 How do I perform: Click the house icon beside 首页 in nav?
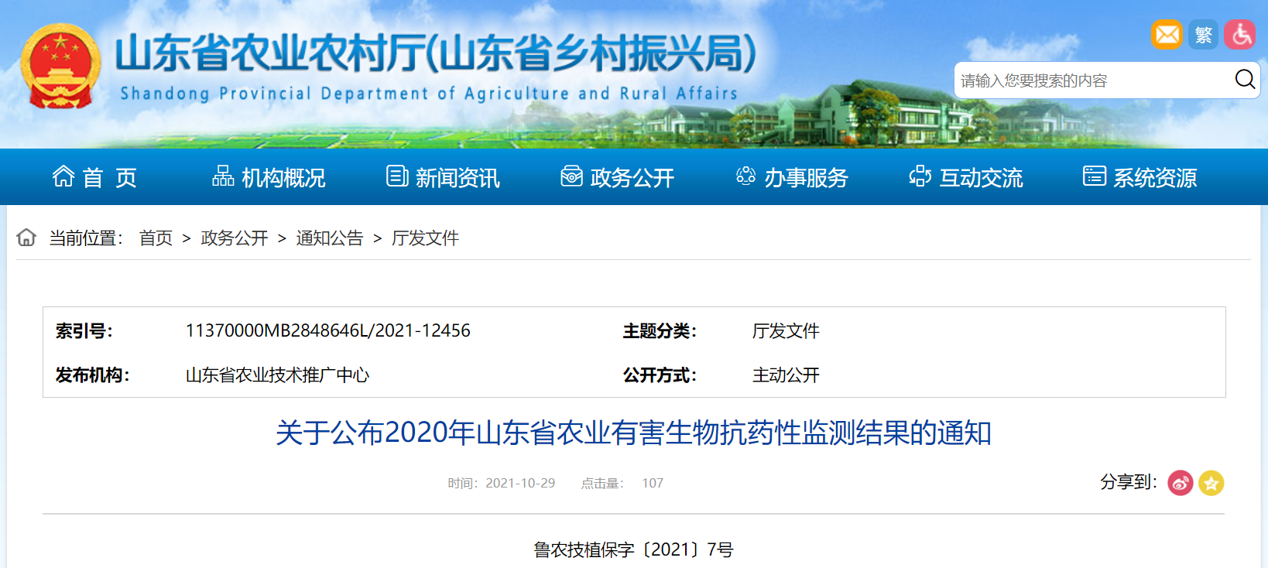click(63, 176)
